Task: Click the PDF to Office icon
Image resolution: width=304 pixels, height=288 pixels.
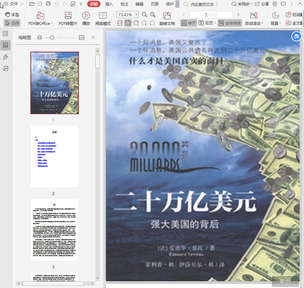Action: [x=41, y=16]
